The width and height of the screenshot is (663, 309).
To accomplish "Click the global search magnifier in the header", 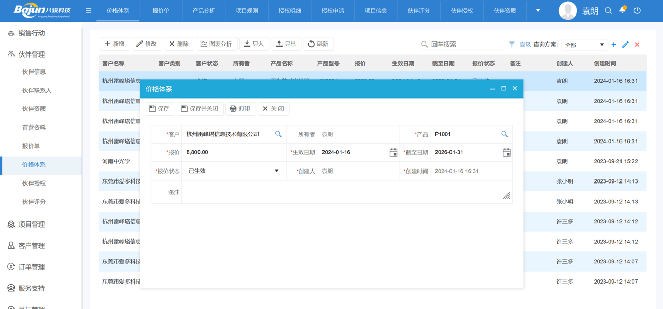I will pos(608,10).
